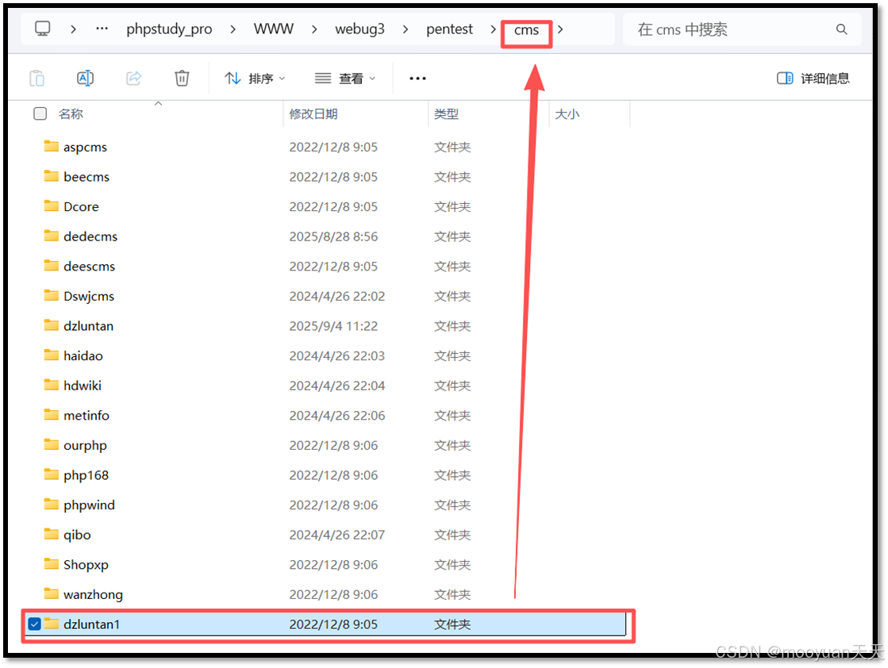Select the ourphp folder name
Image resolution: width=888 pixels, height=668 pixels.
coord(85,446)
